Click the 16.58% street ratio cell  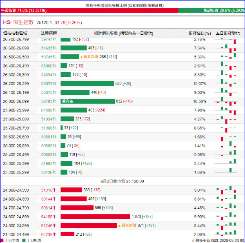[200, 101]
